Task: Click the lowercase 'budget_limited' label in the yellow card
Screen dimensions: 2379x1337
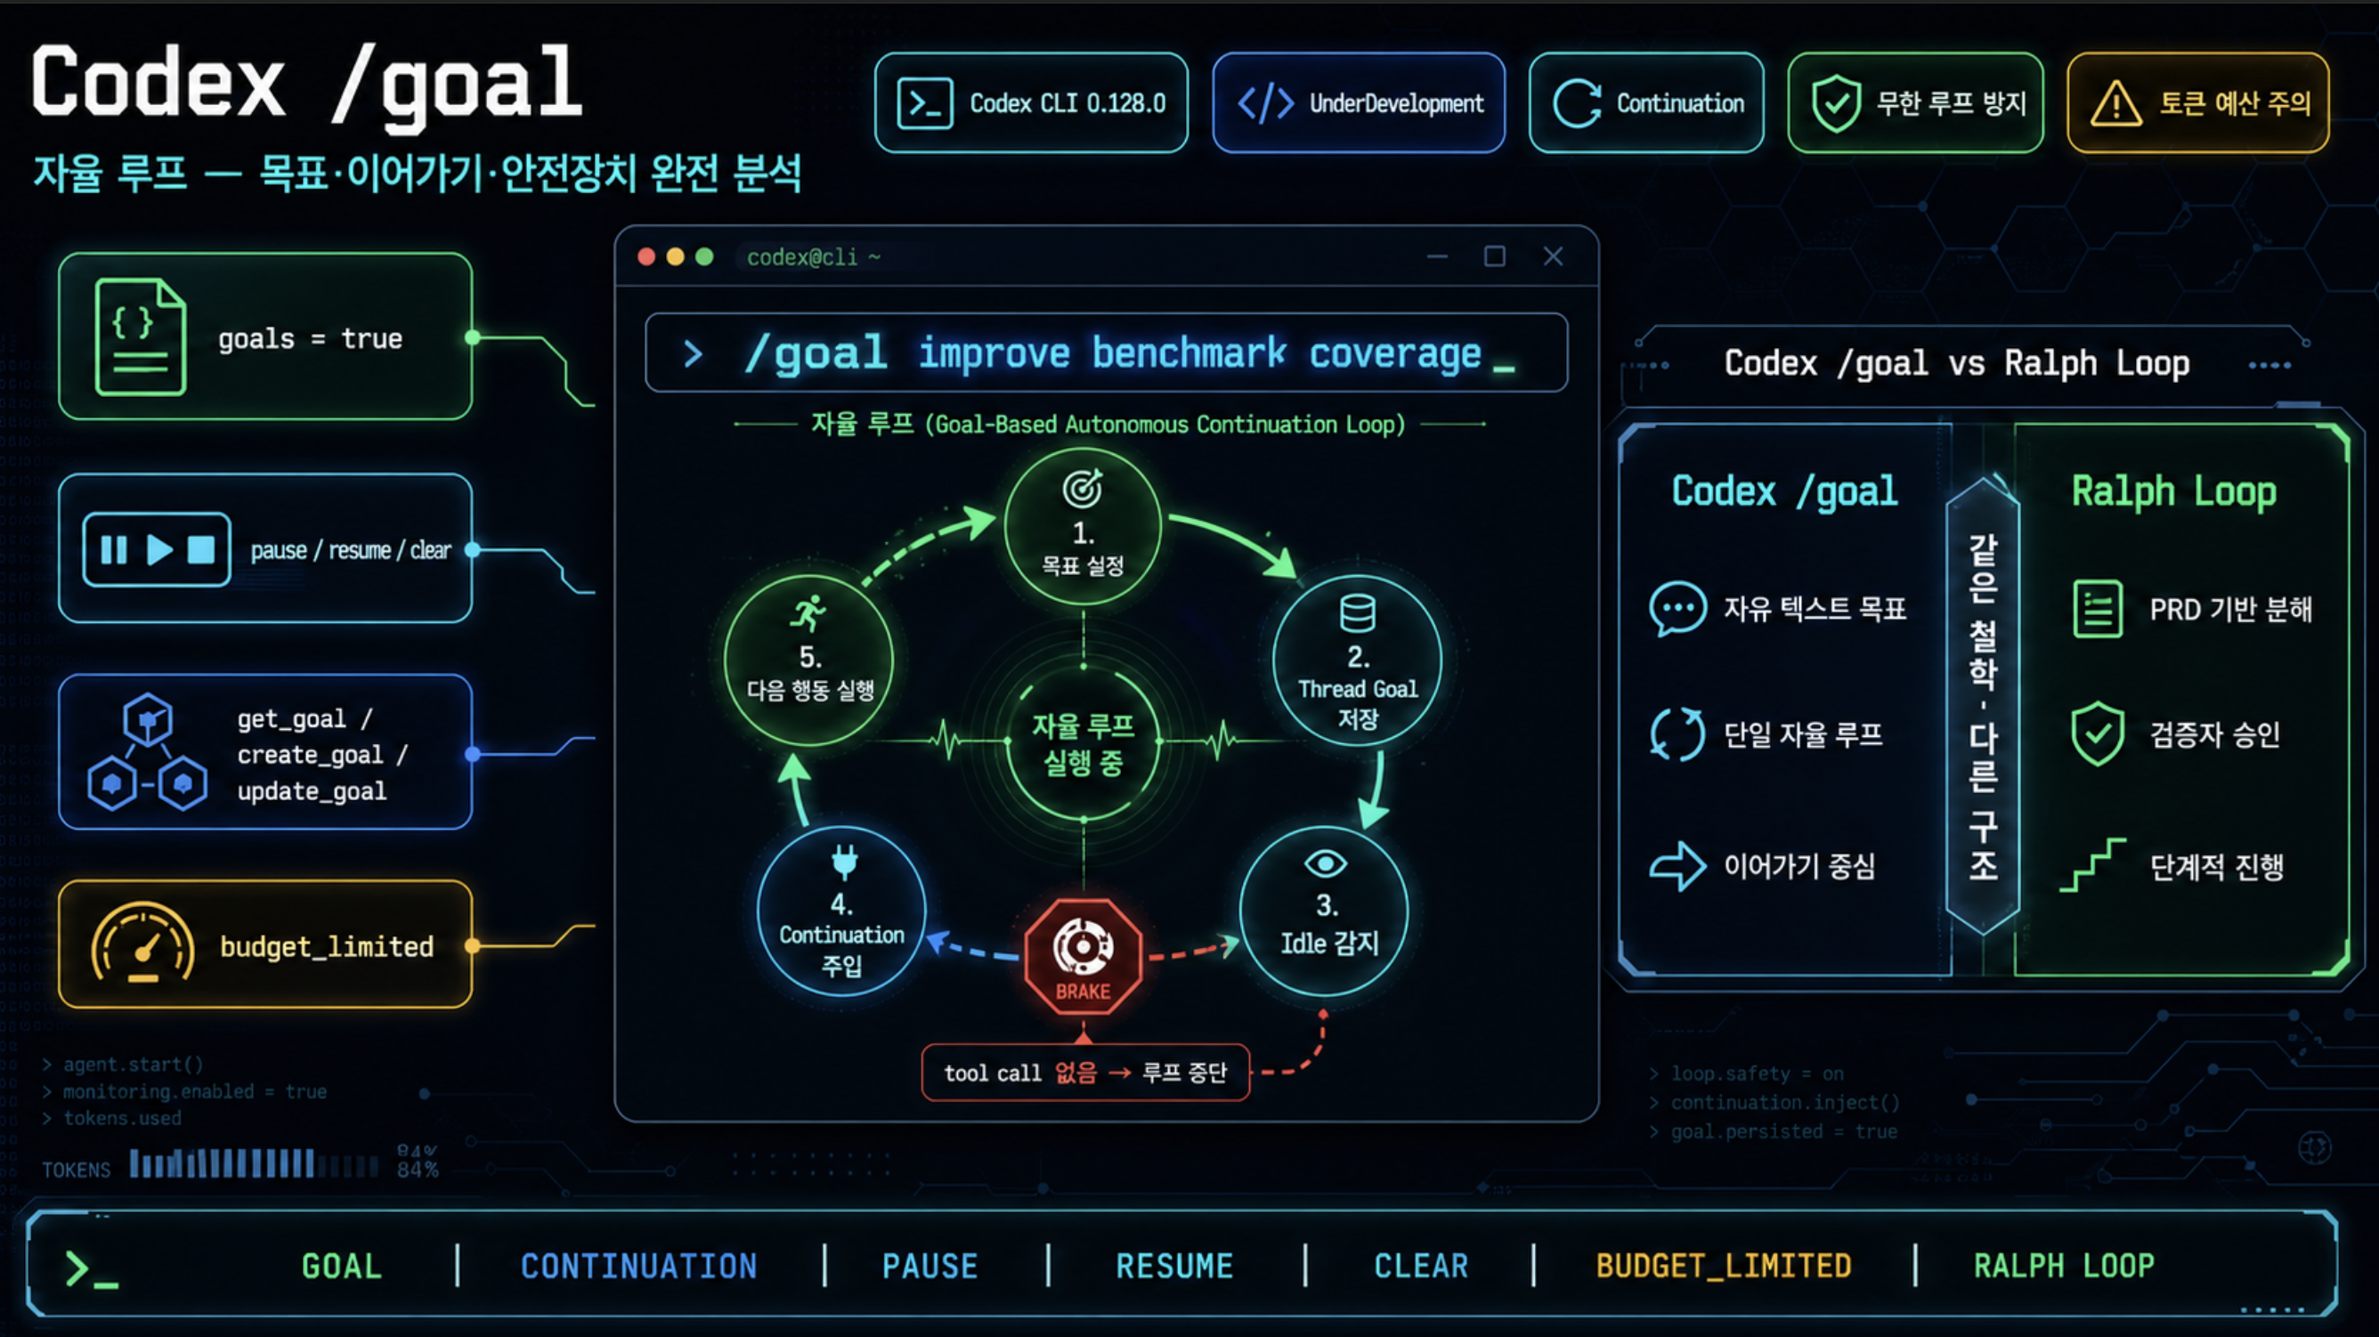Action: (327, 946)
